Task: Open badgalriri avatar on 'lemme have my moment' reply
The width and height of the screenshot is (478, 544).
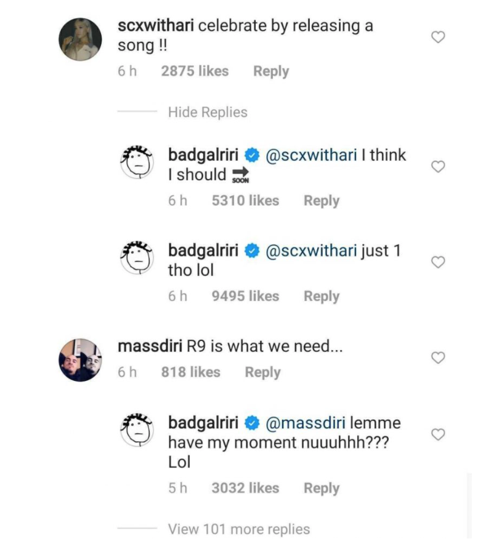Action: (x=137, y=430)
